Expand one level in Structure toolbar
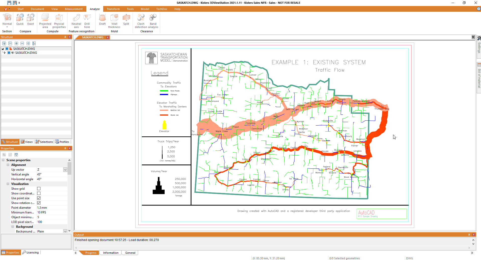This screenshot has width=481, height=260. point(16,43)
